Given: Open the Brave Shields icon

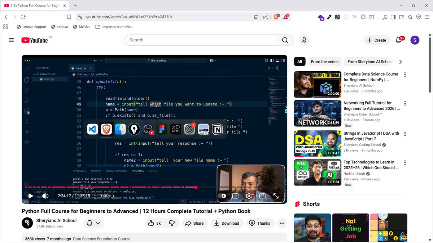Looking at the screenshot, I should [276, 17].
